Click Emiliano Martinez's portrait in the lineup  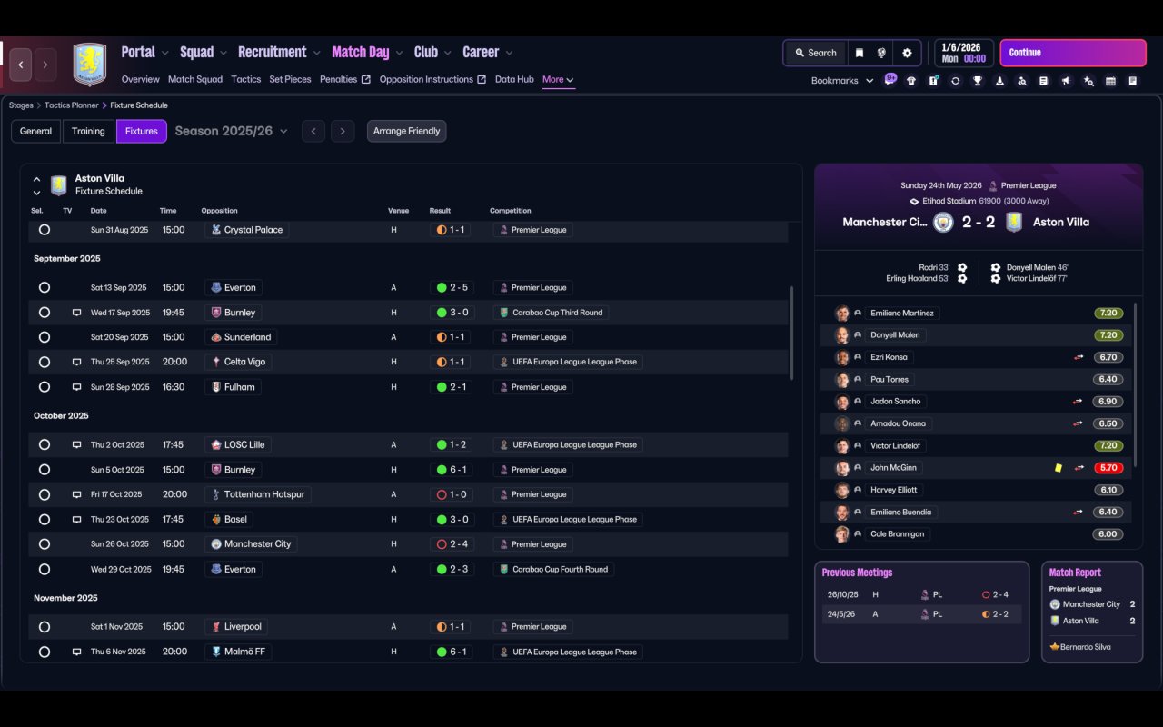[842, 313]
